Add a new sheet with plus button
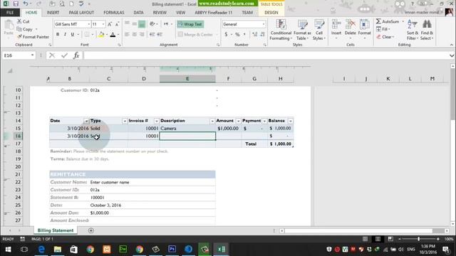The image size is (456, 256). (x=91, y=230)
